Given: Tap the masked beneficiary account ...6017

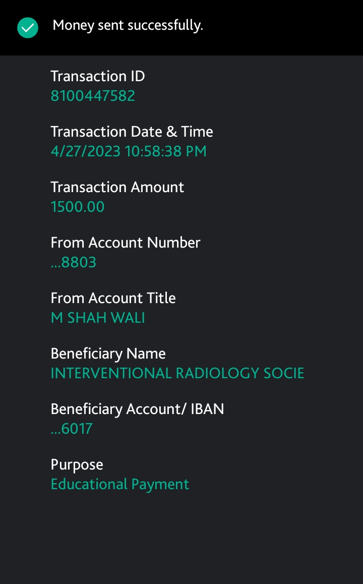Looking at the screenshot, I should point(72,429).
